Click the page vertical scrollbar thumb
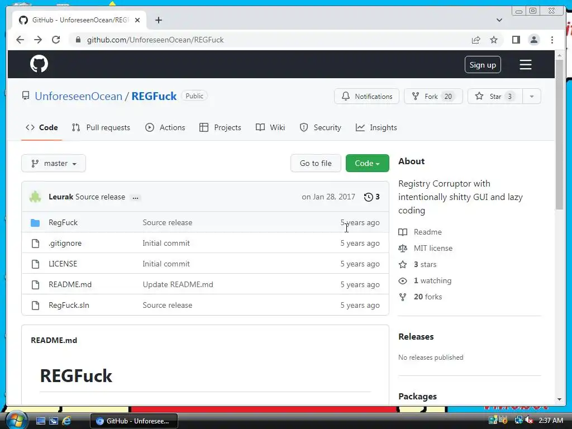 click(x=559, y=134)
